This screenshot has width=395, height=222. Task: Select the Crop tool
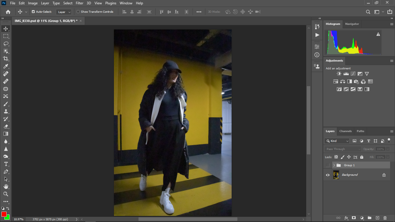click(x=5, y=59)
